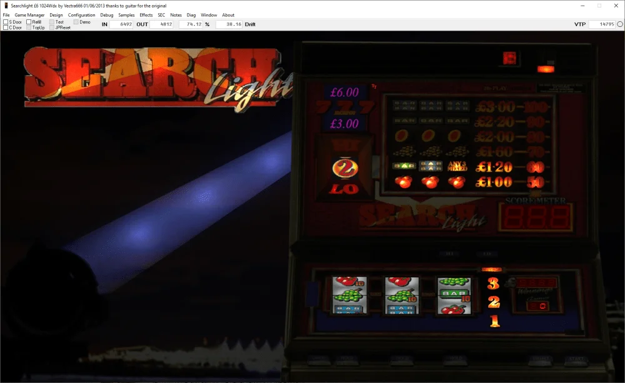This screenshot has width=625, height=383.
Task: Open the Game Manager menu
Action: (29, 15)
